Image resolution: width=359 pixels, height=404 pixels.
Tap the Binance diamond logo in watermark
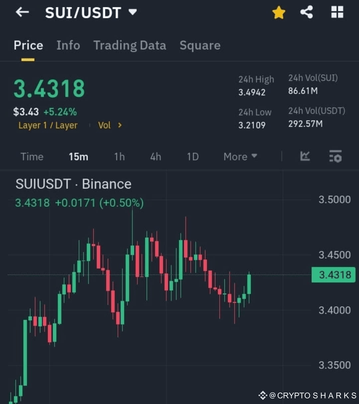pos(262,395)
